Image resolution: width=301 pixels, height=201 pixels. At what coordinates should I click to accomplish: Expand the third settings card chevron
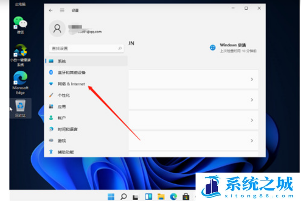click(x=252, y=121)
